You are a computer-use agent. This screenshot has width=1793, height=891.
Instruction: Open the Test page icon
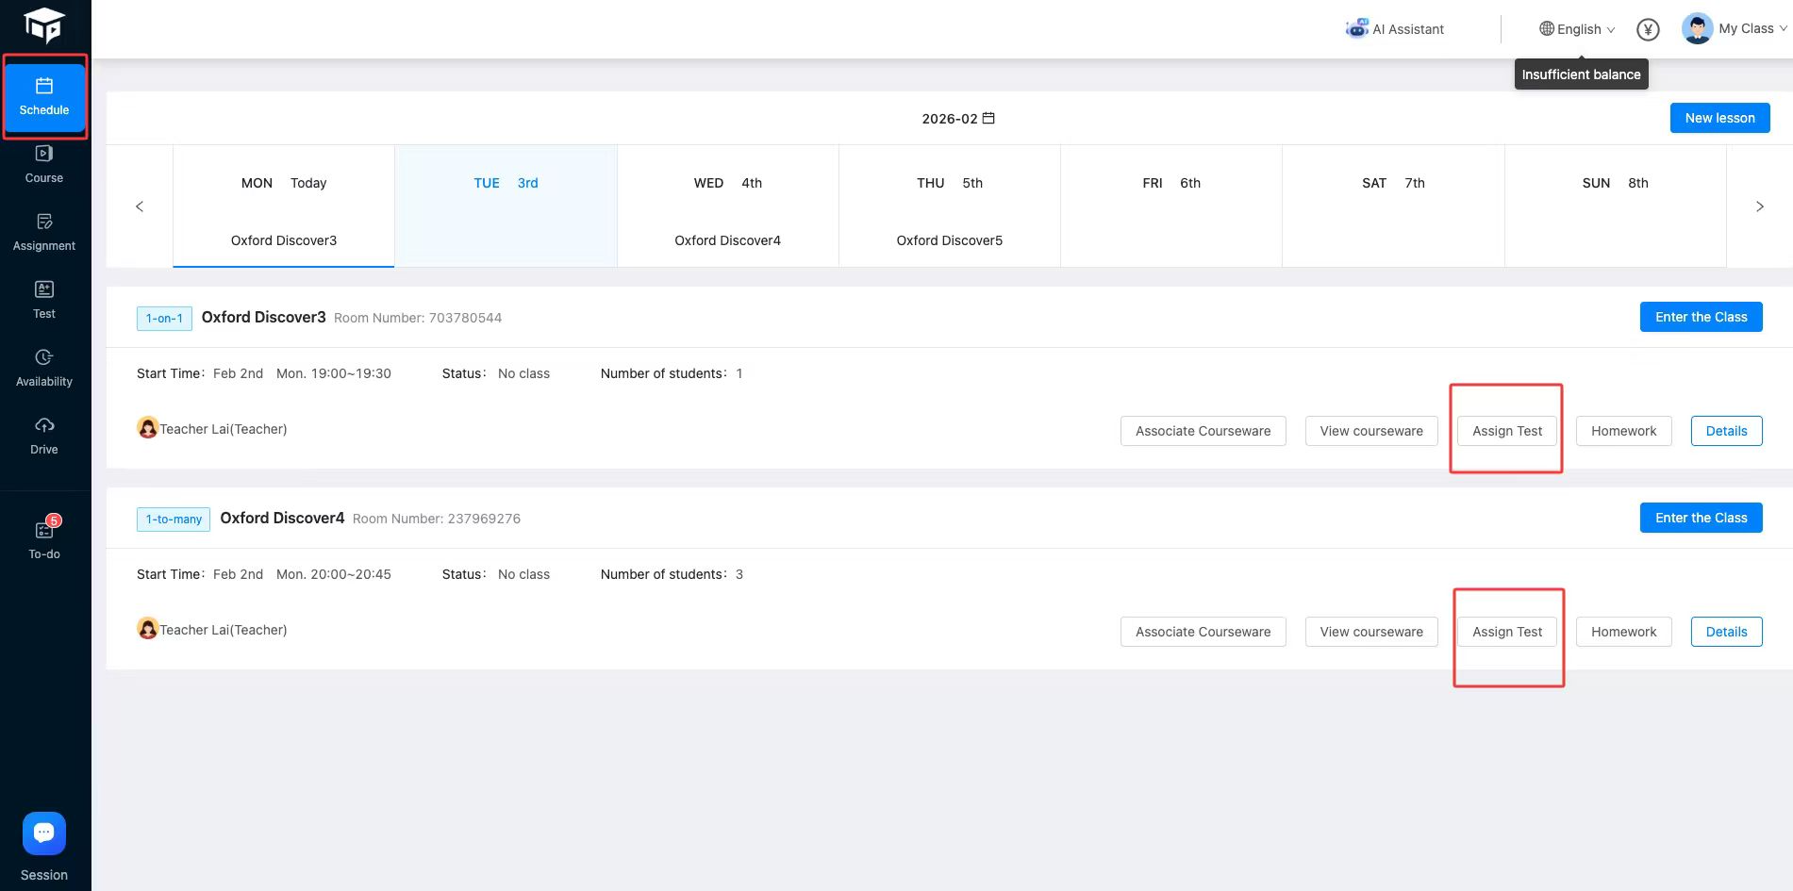[x=44, y=289]
